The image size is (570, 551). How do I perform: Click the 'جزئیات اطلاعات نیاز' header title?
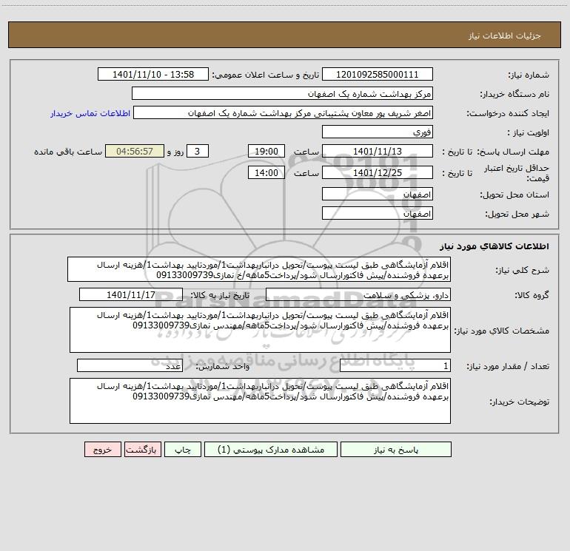coord(505,36)
